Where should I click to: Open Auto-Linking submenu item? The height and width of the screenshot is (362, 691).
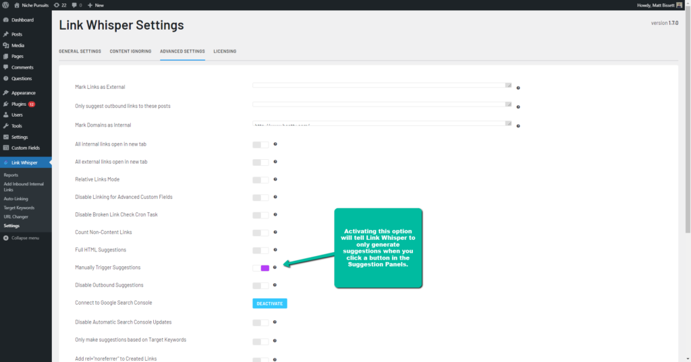16,199
